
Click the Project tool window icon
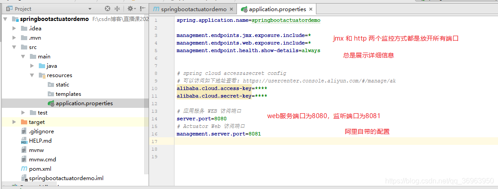[x=9, y=9]
